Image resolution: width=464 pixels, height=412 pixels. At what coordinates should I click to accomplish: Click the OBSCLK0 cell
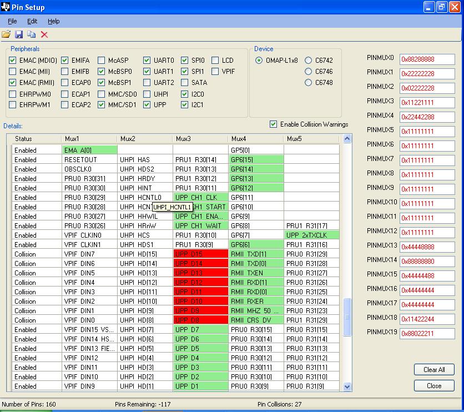(90, 169)
